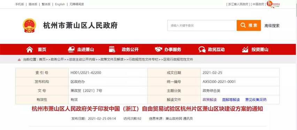Click the 发布机构 label cell

pos(42,82)
